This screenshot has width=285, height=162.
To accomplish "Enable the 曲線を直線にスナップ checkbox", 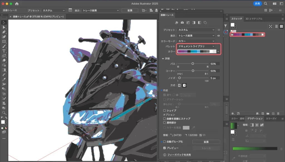I will point(165,119).
